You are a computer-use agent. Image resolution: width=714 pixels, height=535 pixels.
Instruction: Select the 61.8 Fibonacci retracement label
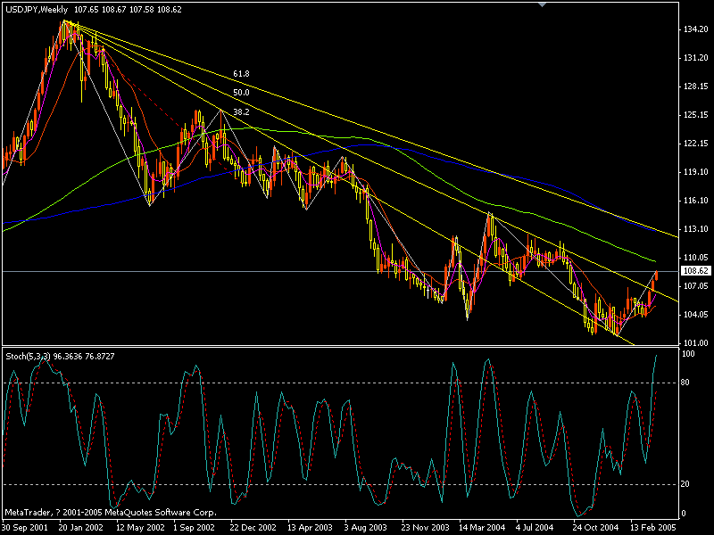tap(240, 73)
